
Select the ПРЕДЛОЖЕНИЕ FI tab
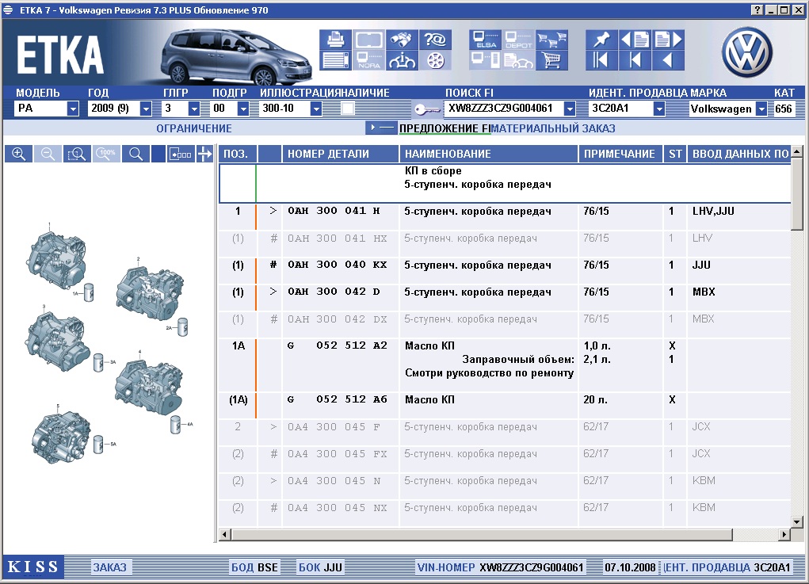445,128
